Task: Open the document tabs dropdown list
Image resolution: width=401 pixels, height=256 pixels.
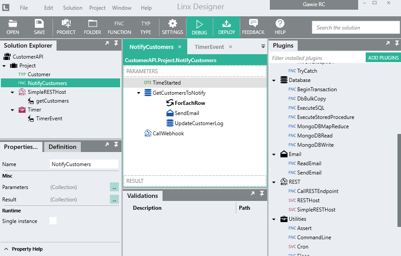Action: [x=263, y=46]
